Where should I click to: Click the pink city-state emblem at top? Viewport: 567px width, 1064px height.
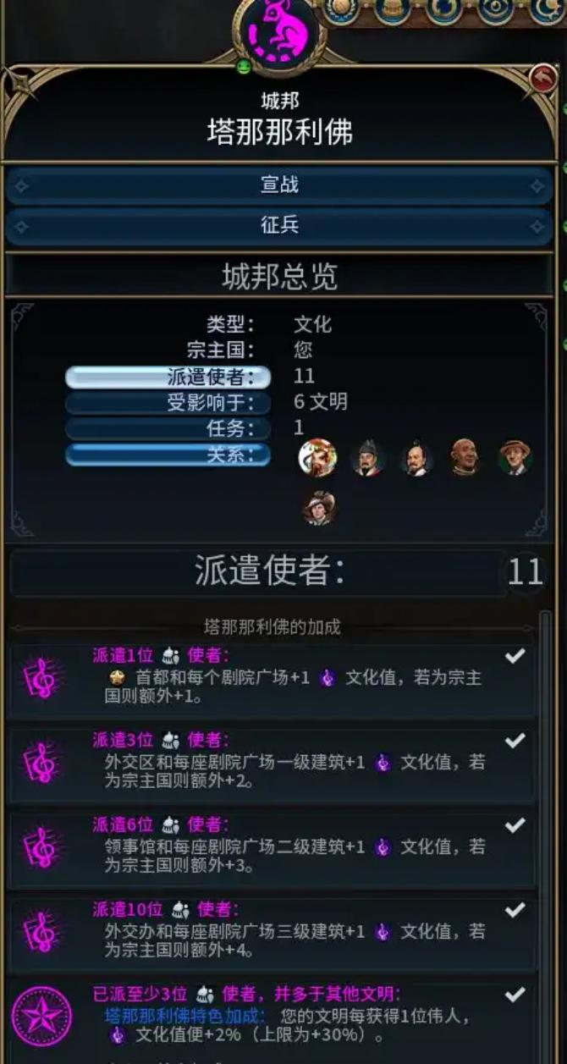[278, 32]
